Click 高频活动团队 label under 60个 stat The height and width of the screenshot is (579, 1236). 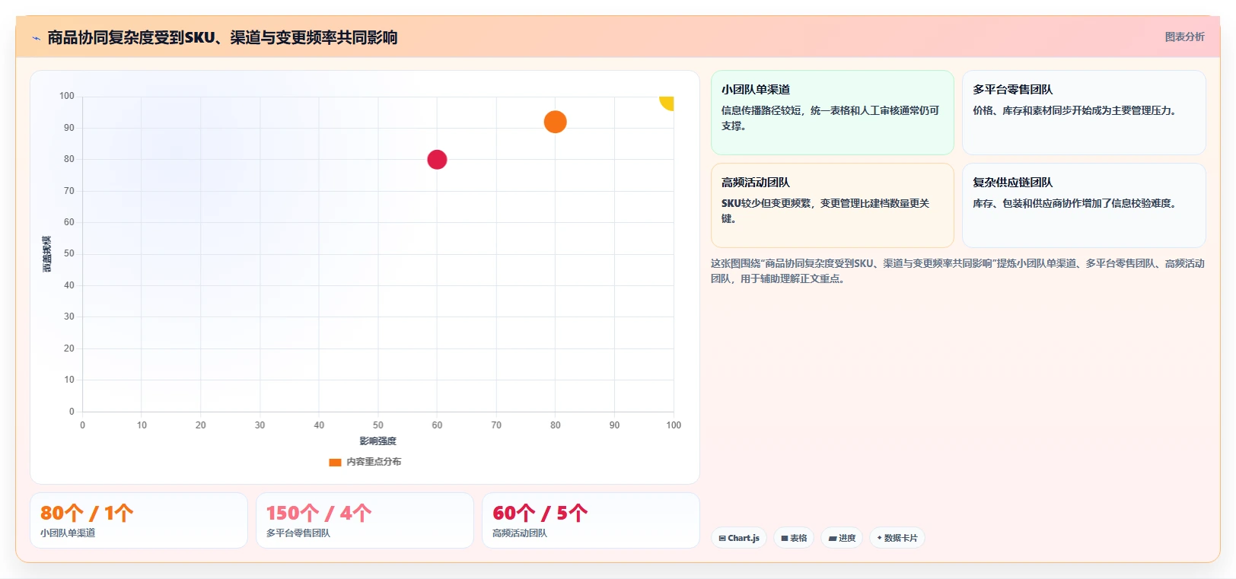pyautogui.click(x=520, y=533)
